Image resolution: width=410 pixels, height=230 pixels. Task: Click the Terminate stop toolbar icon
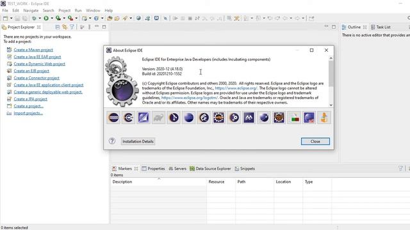pyautogui.click(x=190, y=19)
